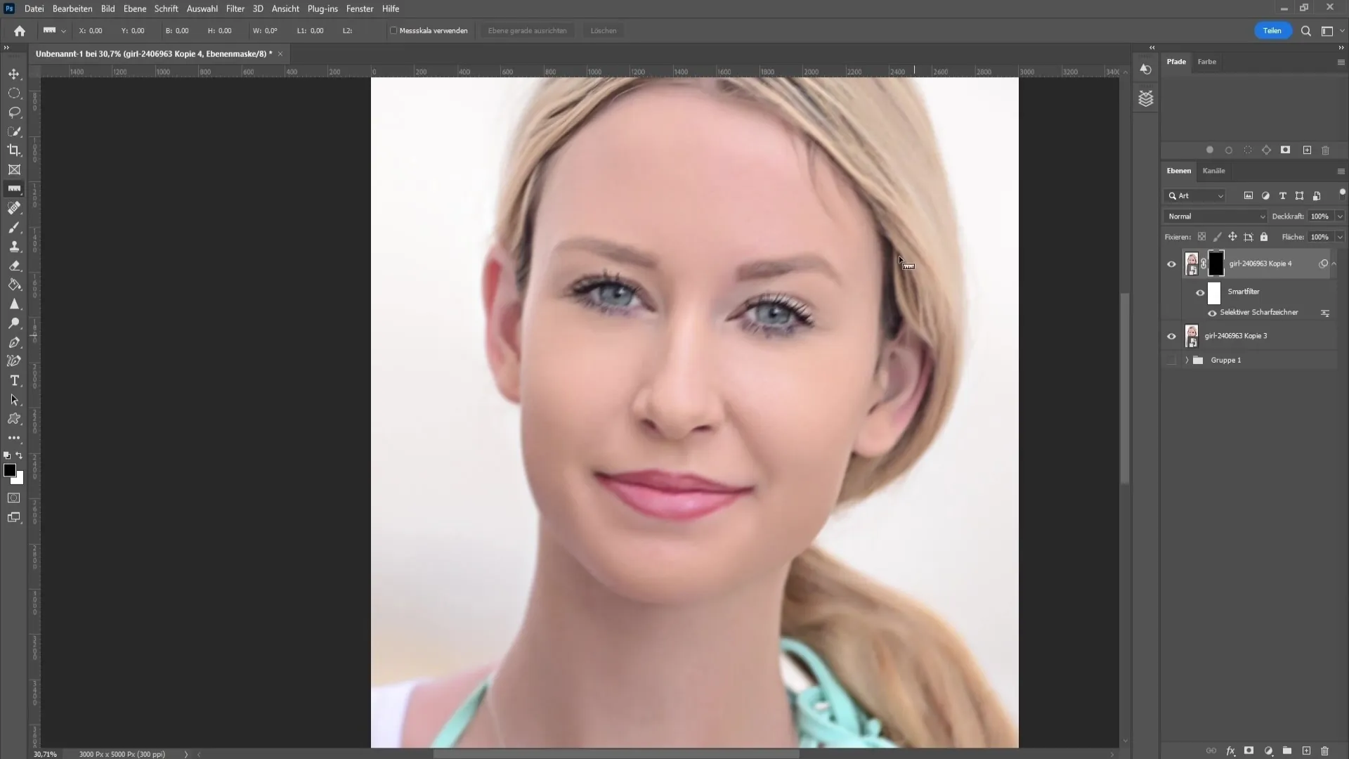Screen dimensions: 1349x759
Task: Create new adjustment layer icon
Action: 1268,751
